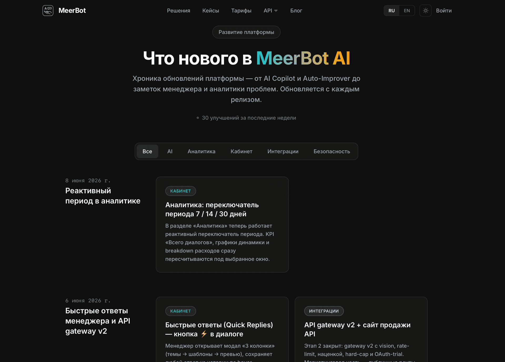Select the Все filter tab
The width and height of the screenshot is (505, 362).
coord(147,151)
